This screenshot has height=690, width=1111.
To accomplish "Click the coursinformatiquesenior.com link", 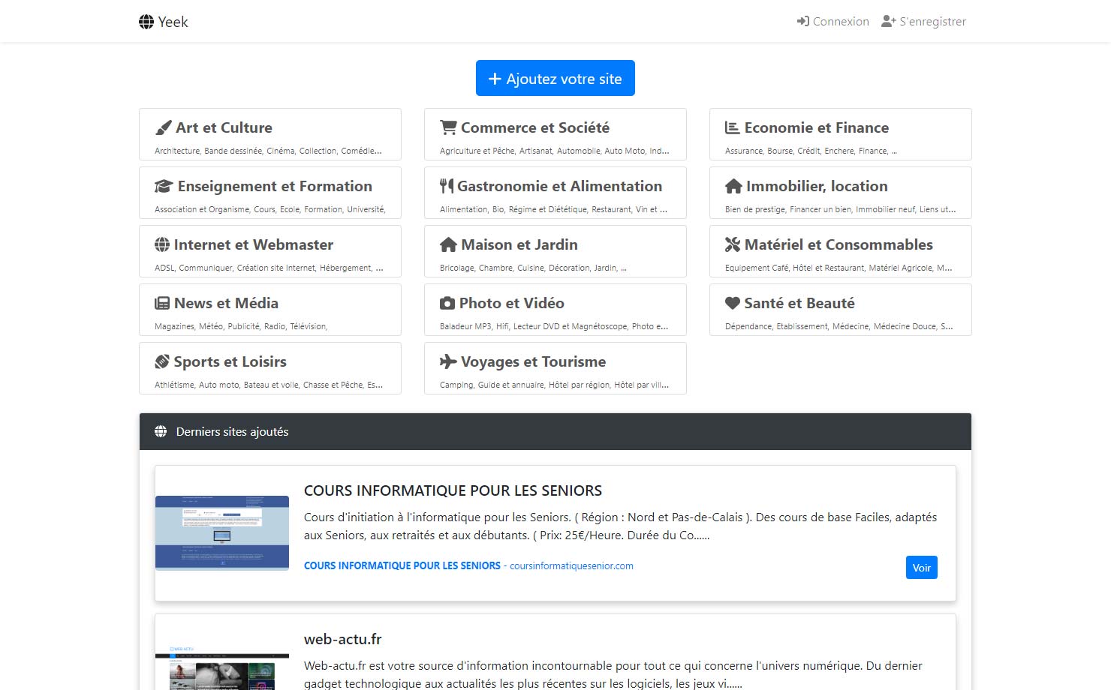I will (x=571, y=566).
